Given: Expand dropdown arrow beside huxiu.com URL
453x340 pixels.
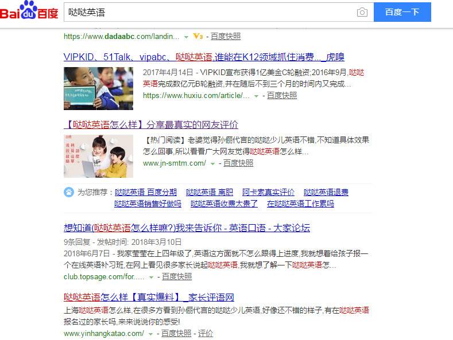Looking at the screenshot, I should click(256, 96).
